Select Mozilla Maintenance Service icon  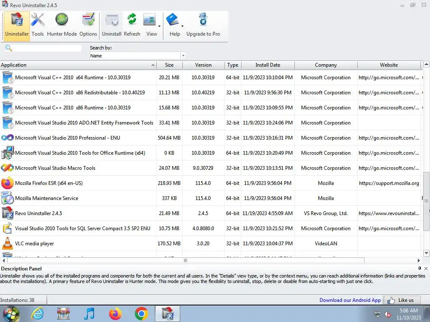pyautogui.click(x=8, y=198)
